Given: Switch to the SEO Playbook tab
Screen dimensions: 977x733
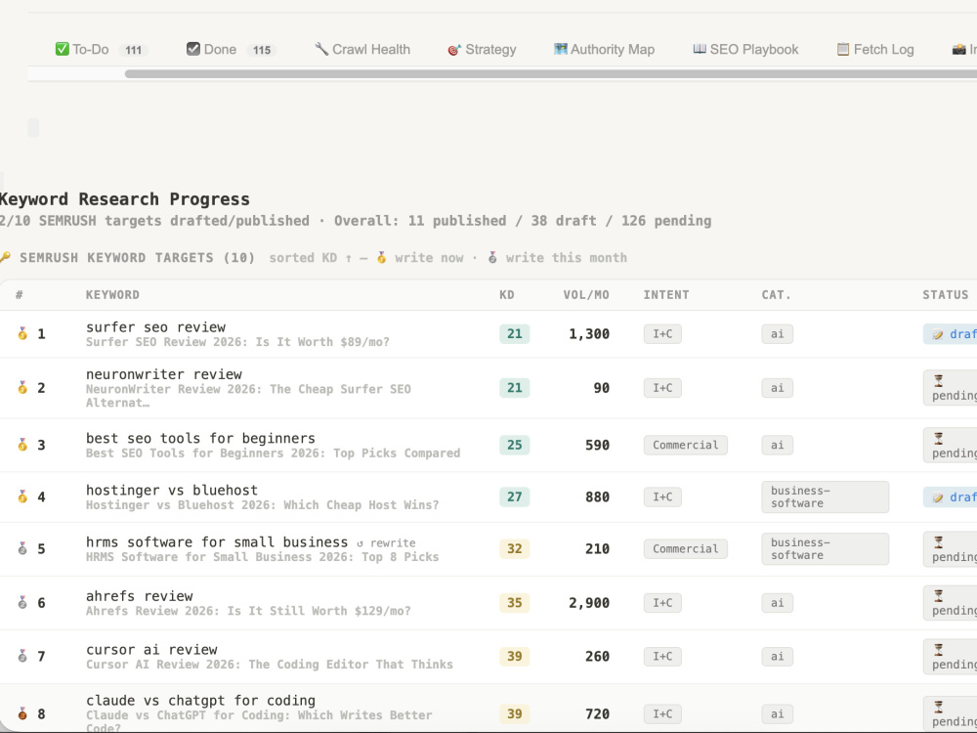Looking at the screenshot, I should coord(745,49).
